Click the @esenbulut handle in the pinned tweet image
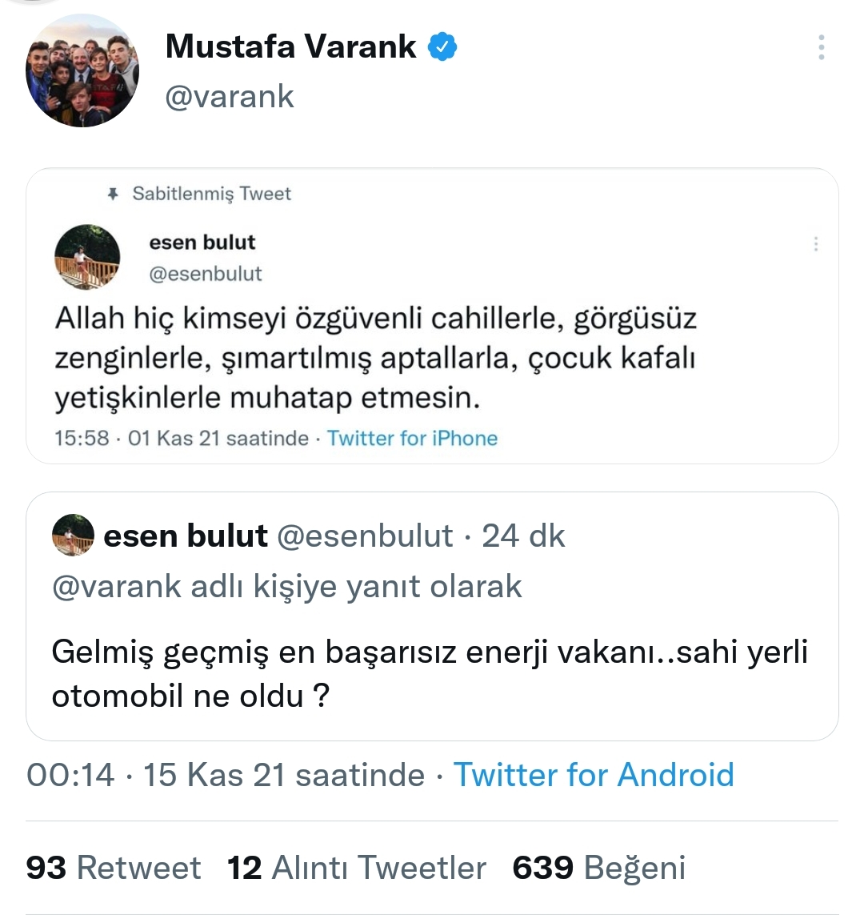The width and height of the screenshot is (864, 919). click(x=206, y=274)
